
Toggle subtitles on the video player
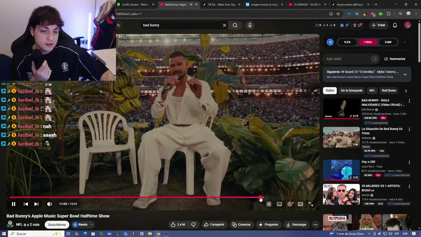[279, 204]
